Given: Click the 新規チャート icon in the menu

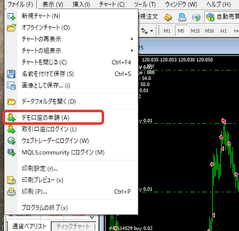Looking at the screenshot, I should click(11, 17).
